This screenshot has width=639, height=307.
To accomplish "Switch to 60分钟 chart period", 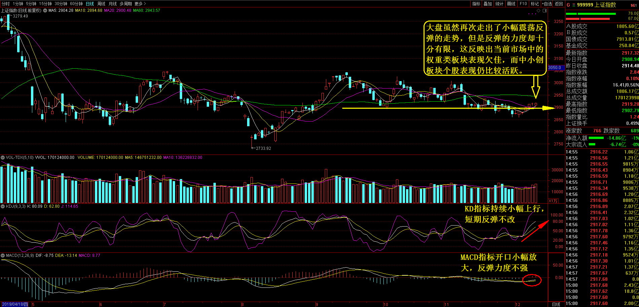I will click(x=76, y=4).
